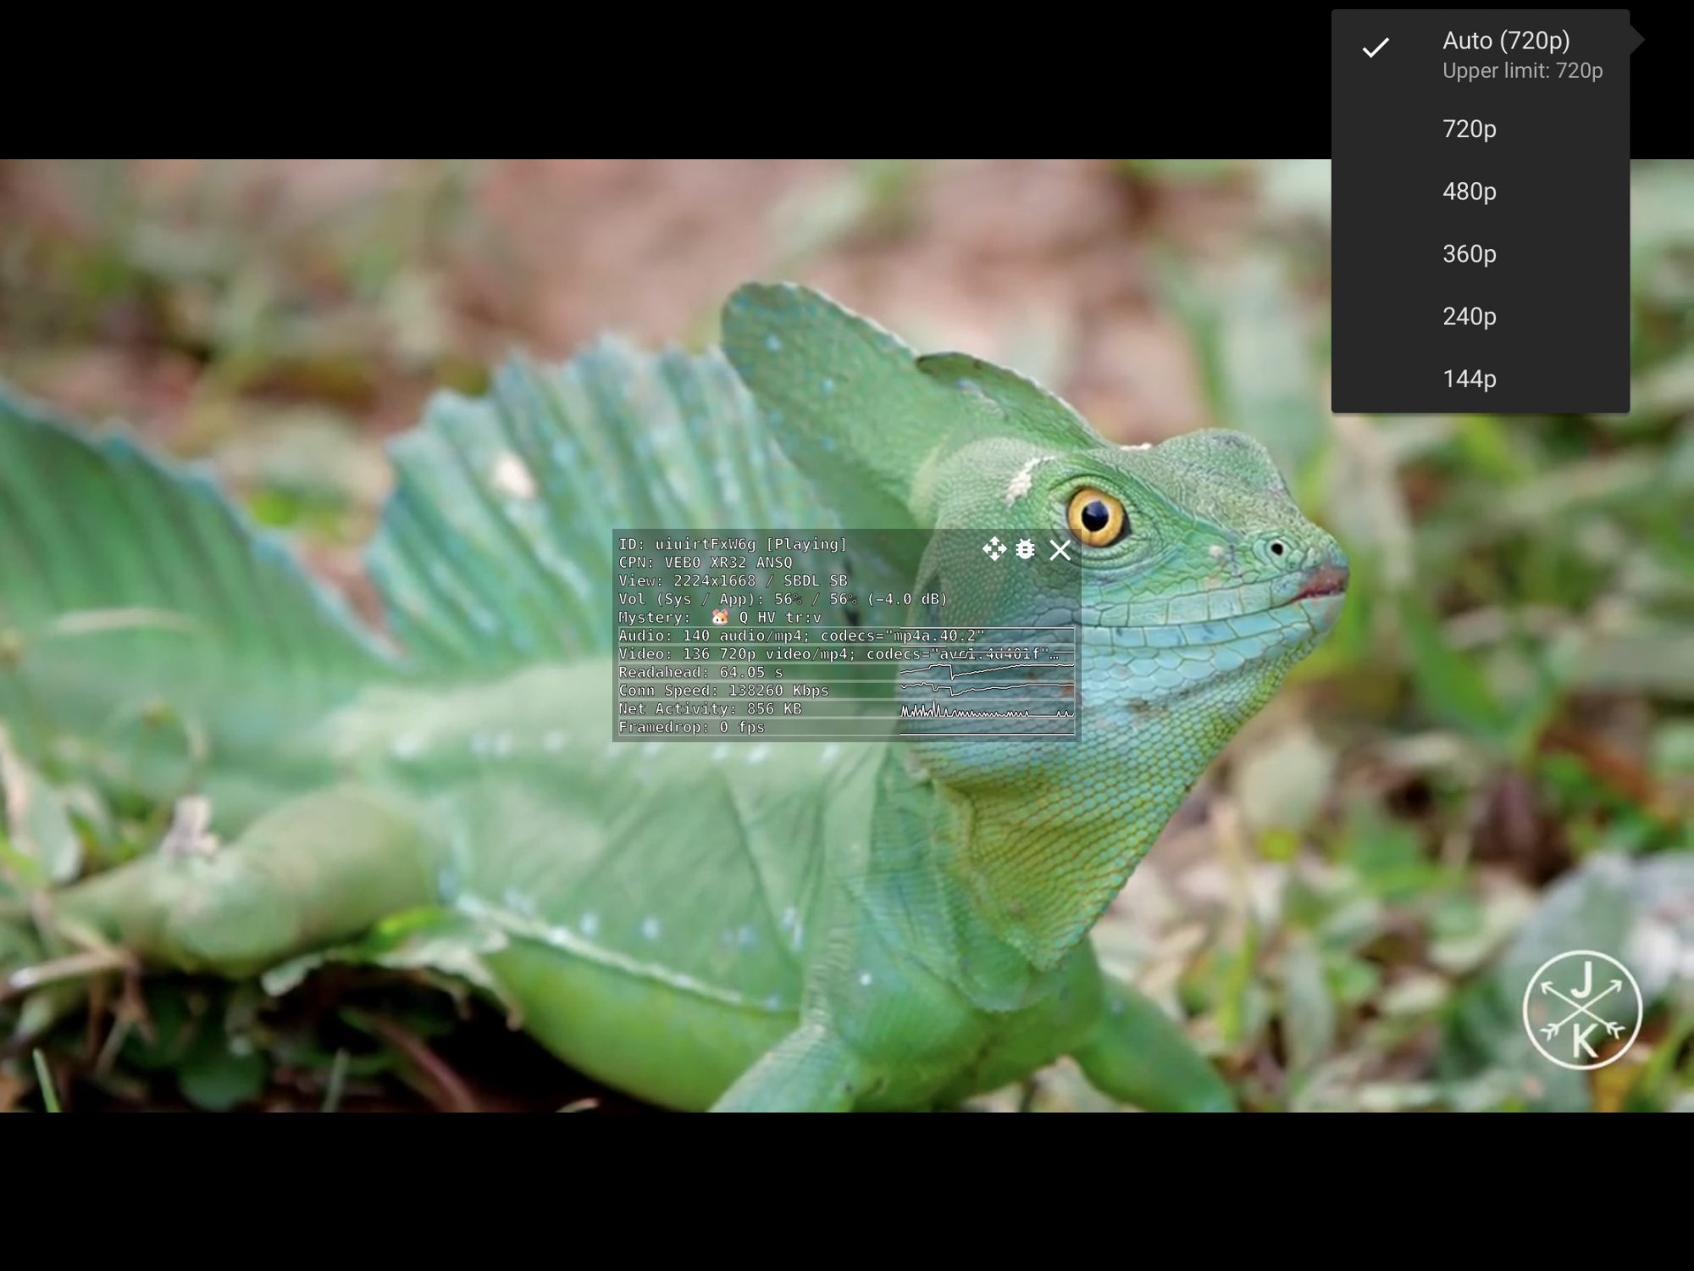Close the stats for nerds overlay
This screenshot has width=1694, height=1271.
coord(1060,550)
